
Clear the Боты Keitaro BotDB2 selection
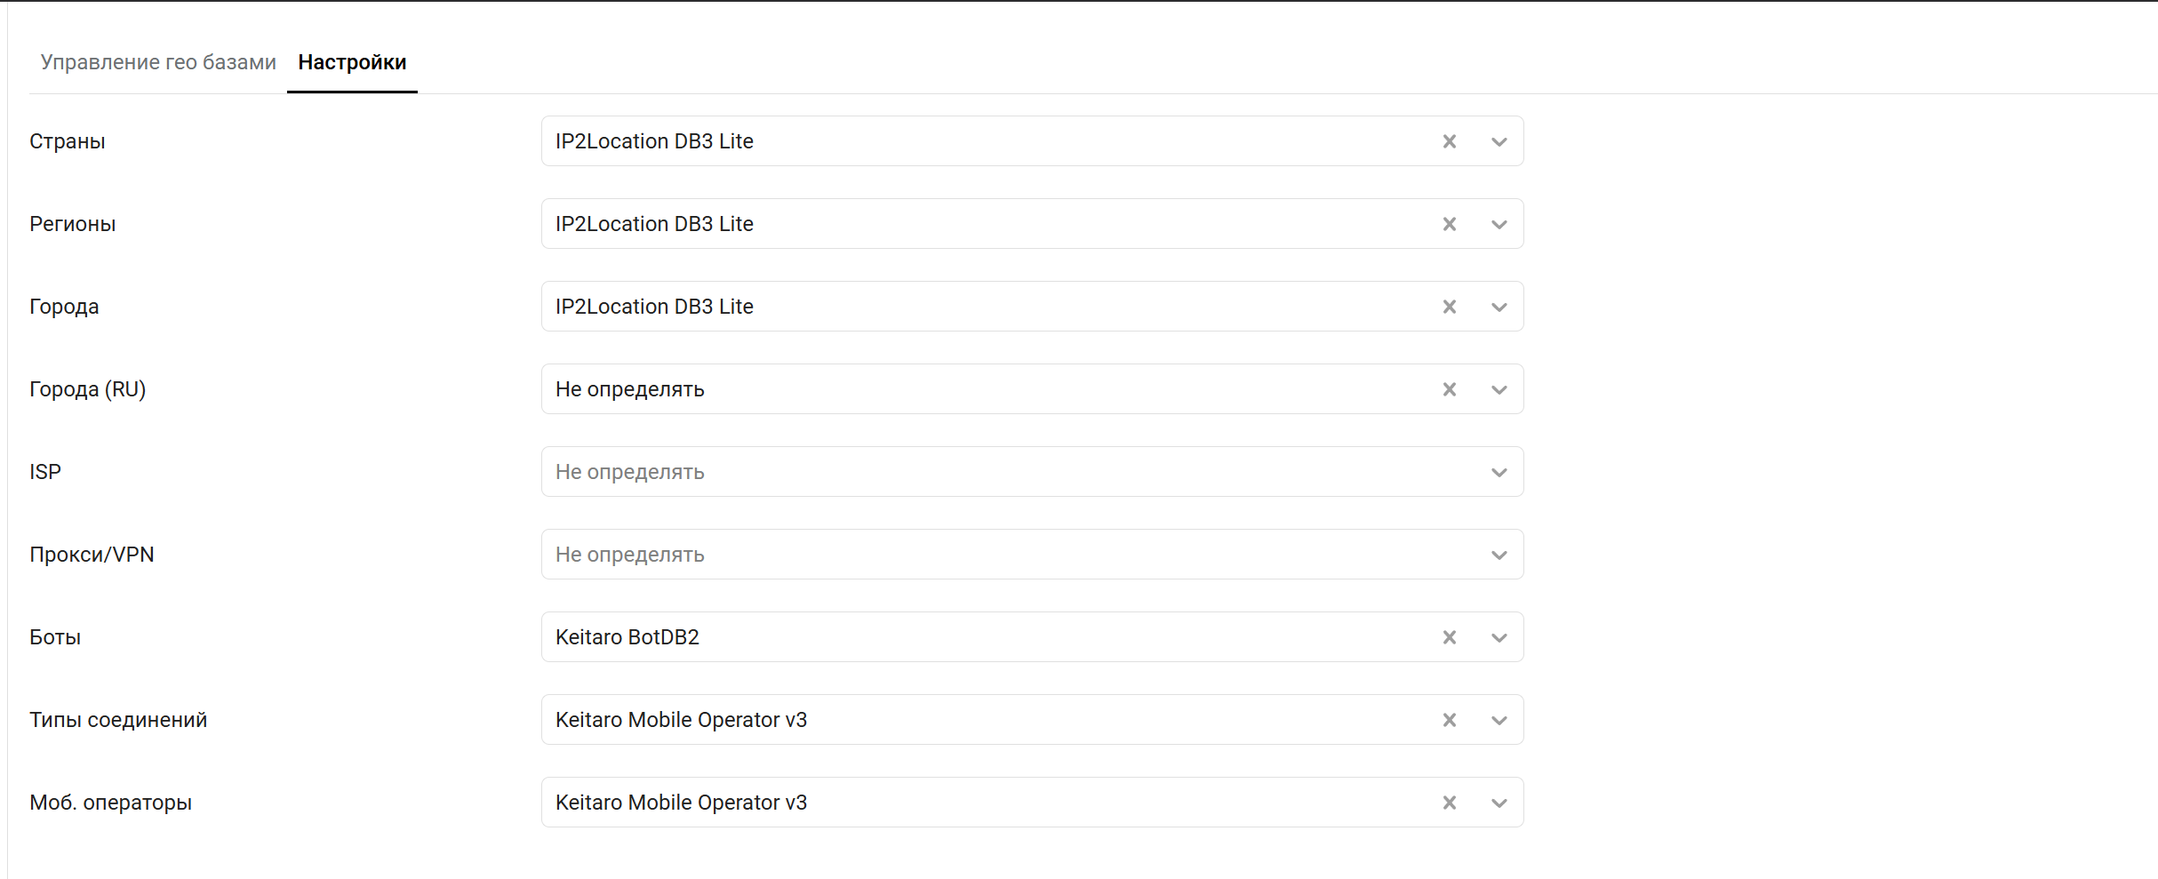click(1449, 637)
